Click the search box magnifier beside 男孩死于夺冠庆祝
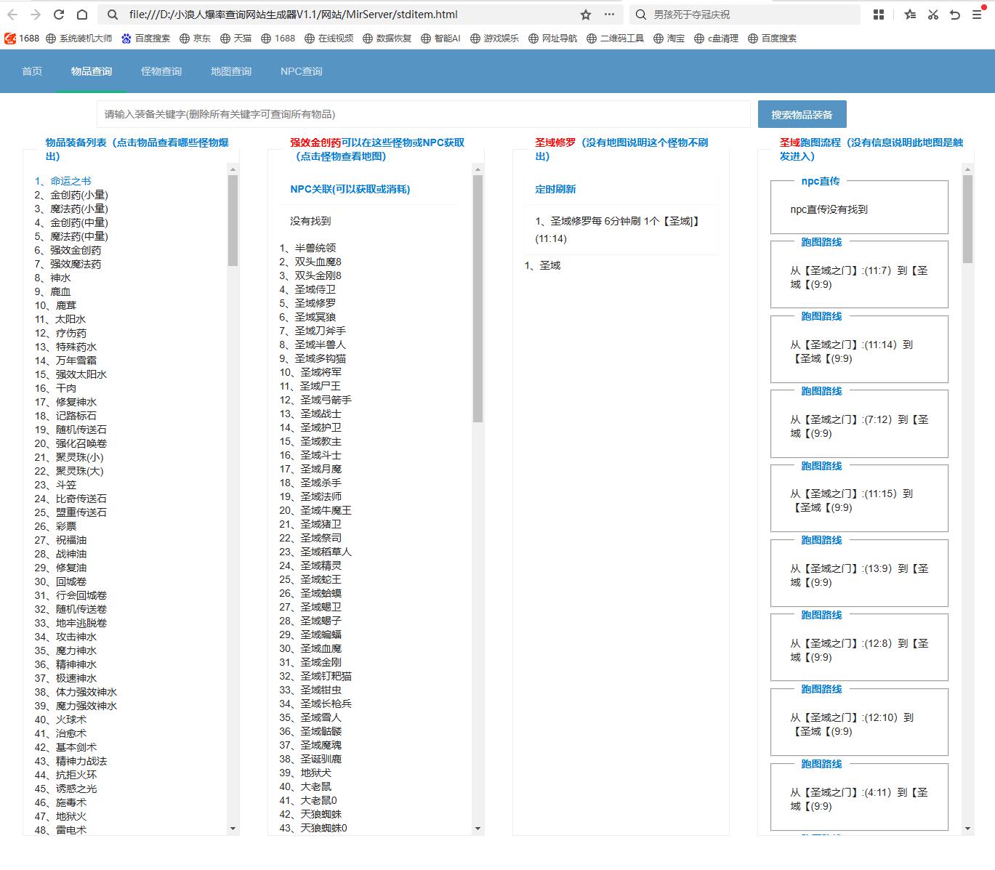 click(640, 15)
